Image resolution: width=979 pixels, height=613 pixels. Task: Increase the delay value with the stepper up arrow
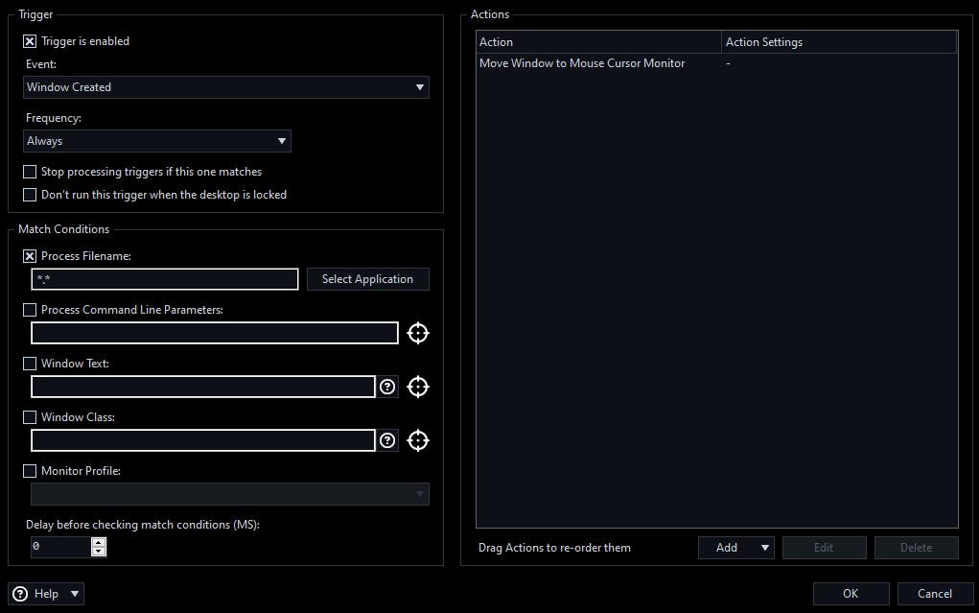click(x=99, y=542)
